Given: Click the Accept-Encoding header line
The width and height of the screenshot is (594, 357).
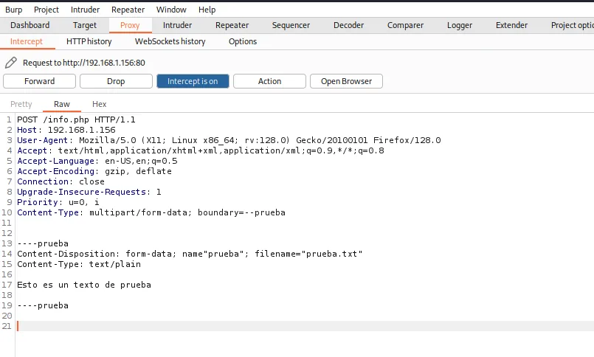Looking at the screenshot, I should [94, 171].
